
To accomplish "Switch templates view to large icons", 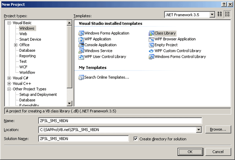I will tap(220, 14).
